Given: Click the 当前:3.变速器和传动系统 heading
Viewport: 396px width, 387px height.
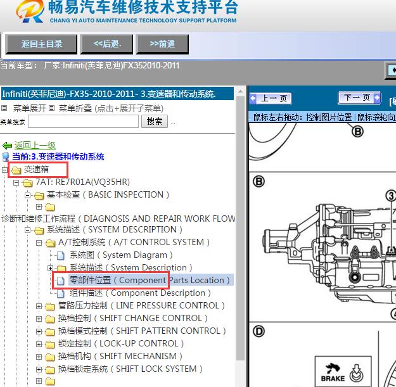Looking at the screenshot, I should coord(58,156).
